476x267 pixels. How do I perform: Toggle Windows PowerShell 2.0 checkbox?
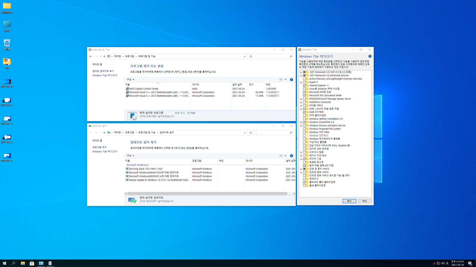coord(304,122)
